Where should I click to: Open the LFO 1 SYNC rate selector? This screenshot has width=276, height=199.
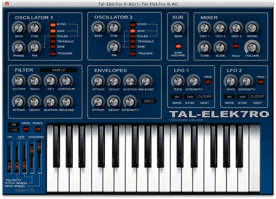coord(190,97)
